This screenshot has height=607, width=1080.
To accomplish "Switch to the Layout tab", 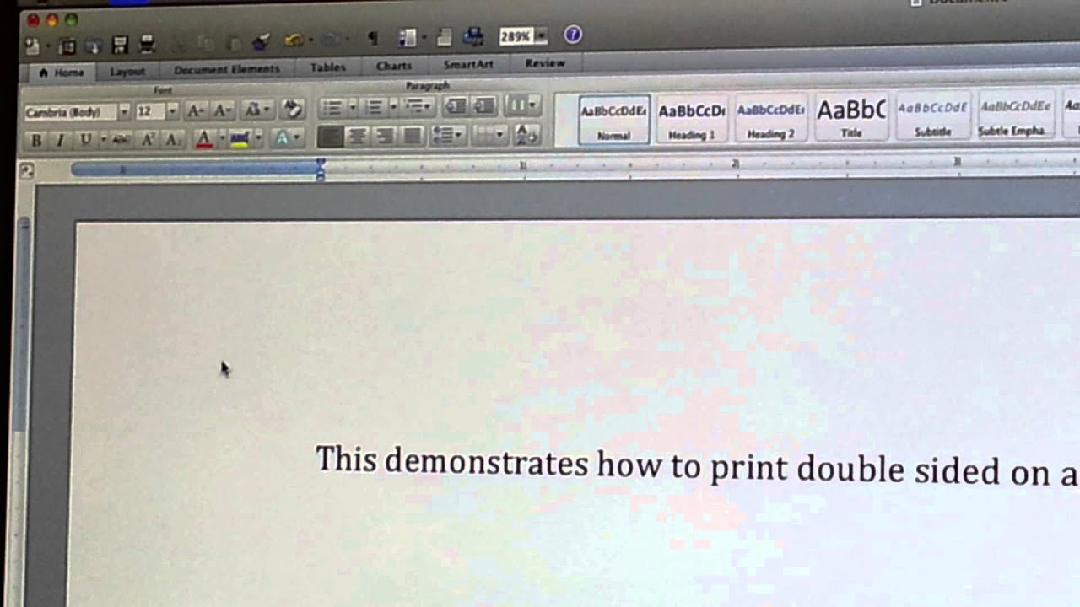I will pyautogui.click(x=127, y=72).
